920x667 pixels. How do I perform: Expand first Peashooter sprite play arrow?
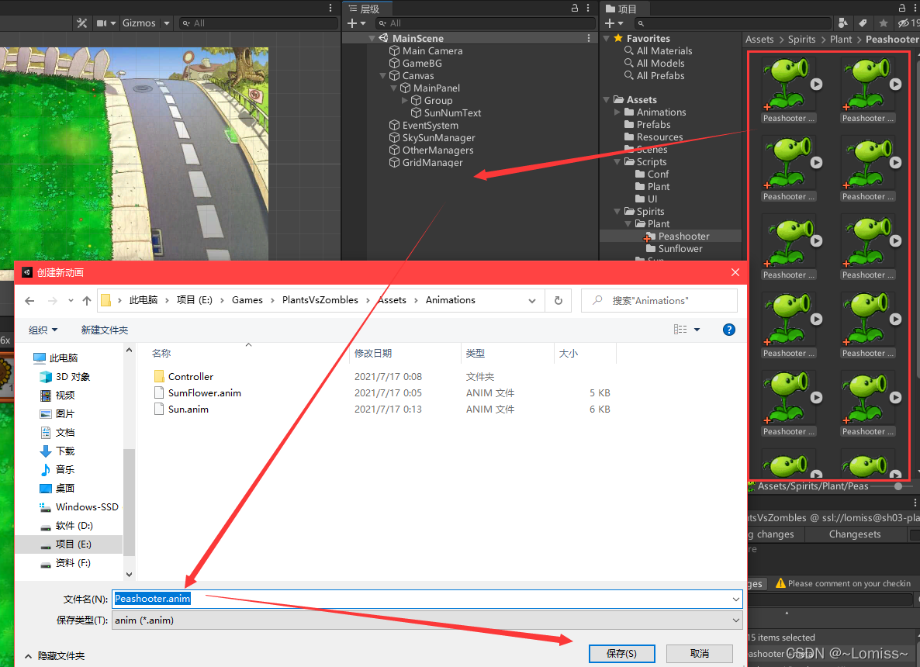coord(816,84)
